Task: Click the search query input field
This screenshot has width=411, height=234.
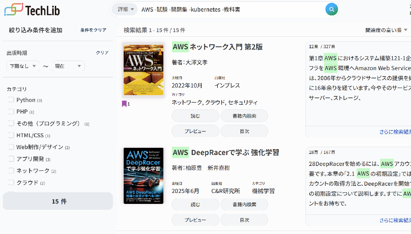Action: coord(231,9)
